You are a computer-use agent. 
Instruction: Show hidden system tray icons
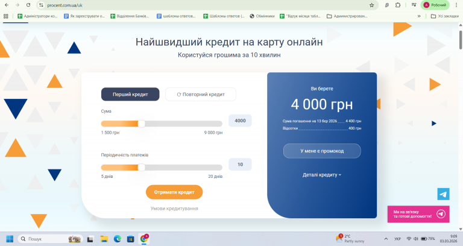pos(386,239)
